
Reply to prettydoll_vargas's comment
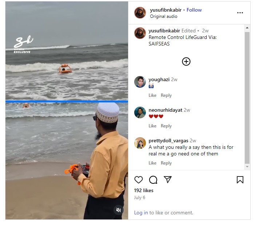(166, 163)
